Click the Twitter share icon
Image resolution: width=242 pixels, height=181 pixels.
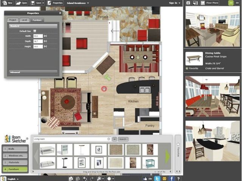[x=158, y=178]
